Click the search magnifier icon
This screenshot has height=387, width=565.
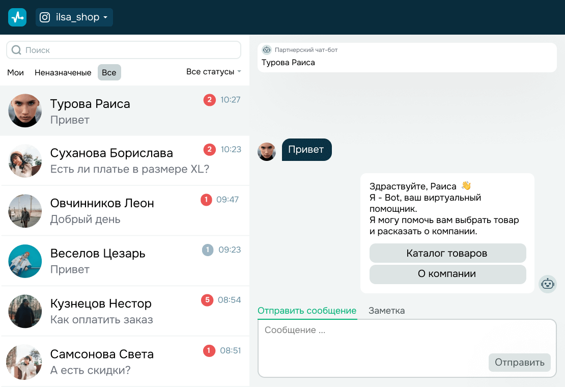coord(16,50)
